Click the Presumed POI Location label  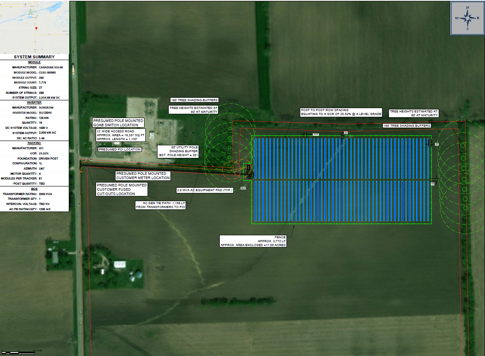[x=120, y=149]
